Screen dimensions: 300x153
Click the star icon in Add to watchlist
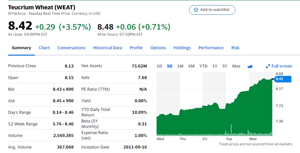196,10
